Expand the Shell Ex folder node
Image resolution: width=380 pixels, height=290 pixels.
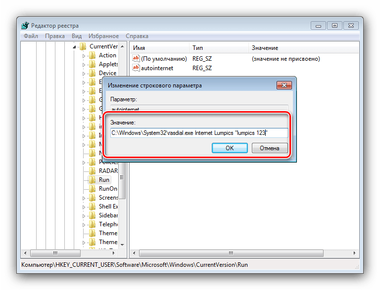click(84, 207)
